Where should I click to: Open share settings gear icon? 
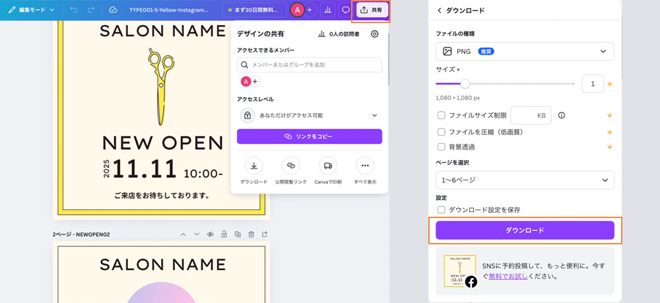click(x=374, y=34)
